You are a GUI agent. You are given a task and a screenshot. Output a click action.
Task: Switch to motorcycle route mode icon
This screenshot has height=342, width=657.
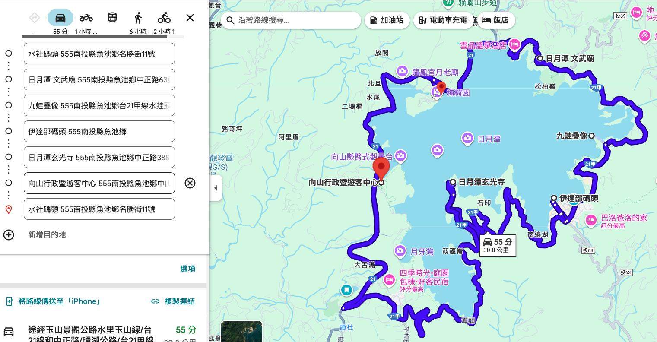click(86, 17)
